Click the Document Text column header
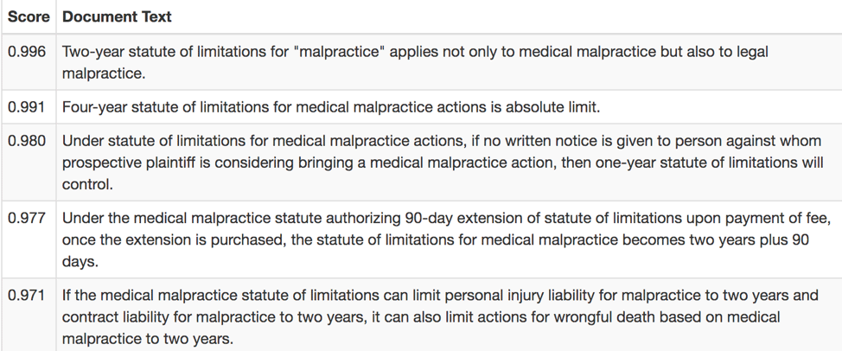842x351 pixels. [x=117, y=16]
